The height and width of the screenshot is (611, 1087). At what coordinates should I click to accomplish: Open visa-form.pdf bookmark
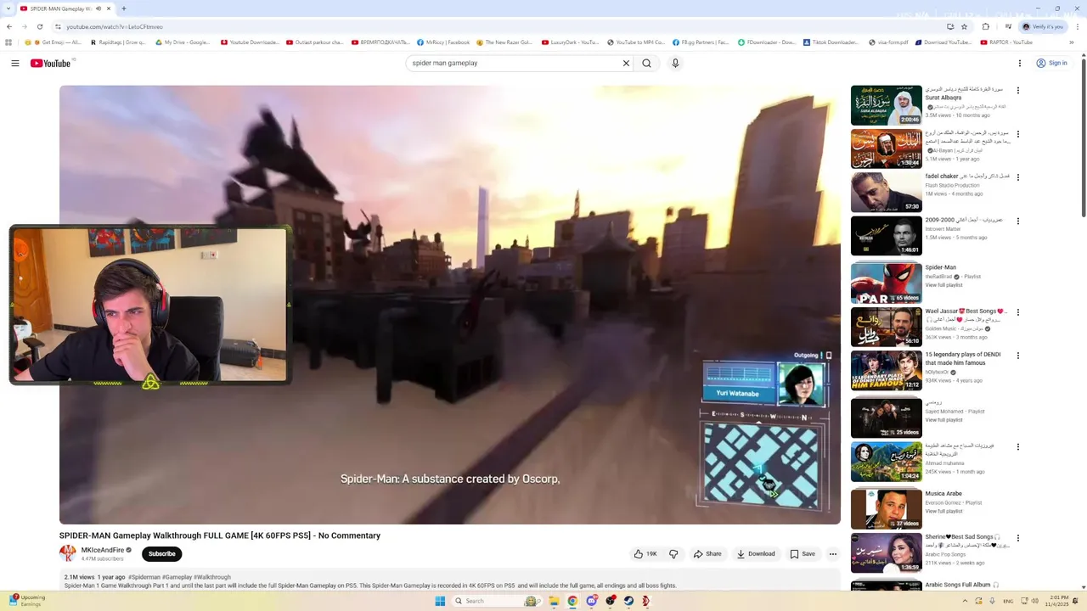coord(888,42)
